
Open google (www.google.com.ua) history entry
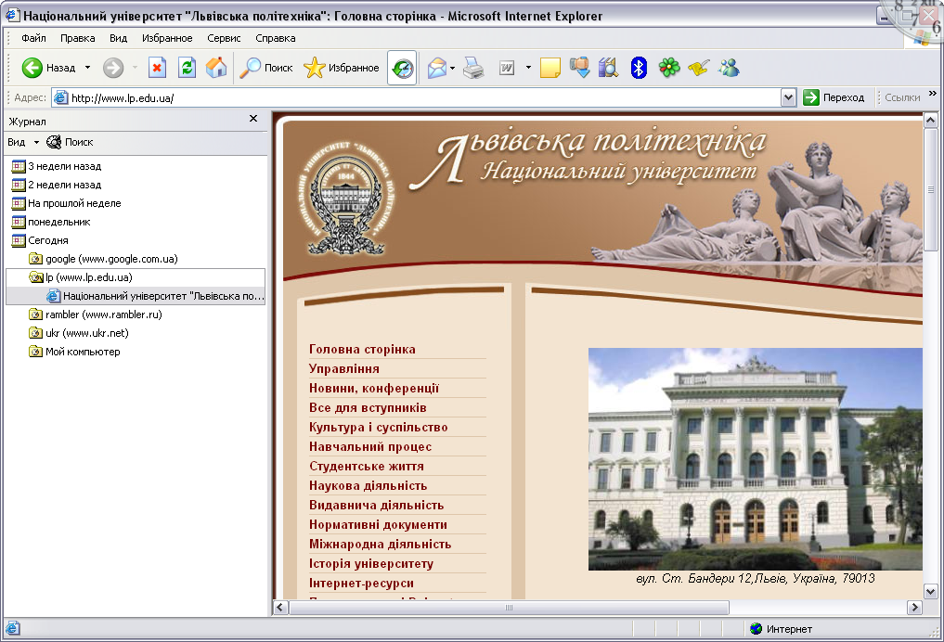coord(104,260)
